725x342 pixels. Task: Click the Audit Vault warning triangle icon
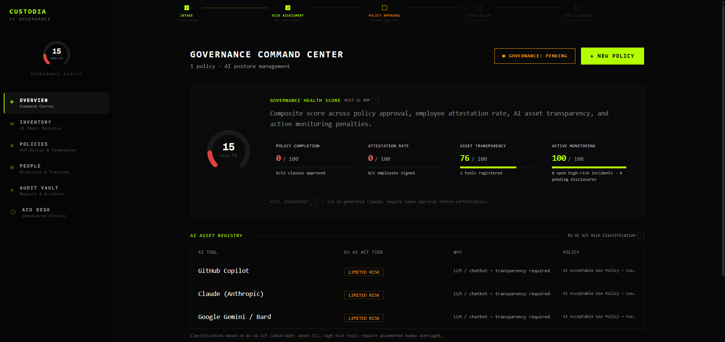point(12,189)
